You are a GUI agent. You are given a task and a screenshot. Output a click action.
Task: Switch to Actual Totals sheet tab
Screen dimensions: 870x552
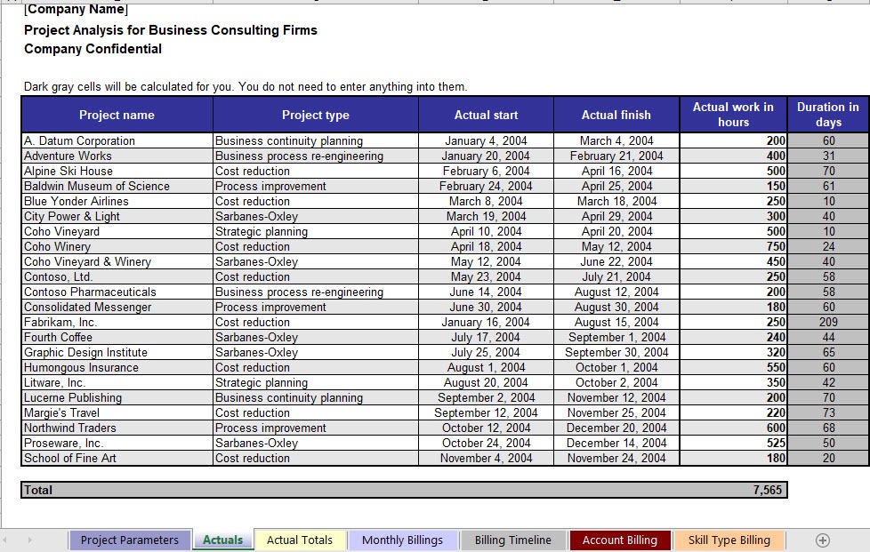pyautogui.click(x=300, y=540)
